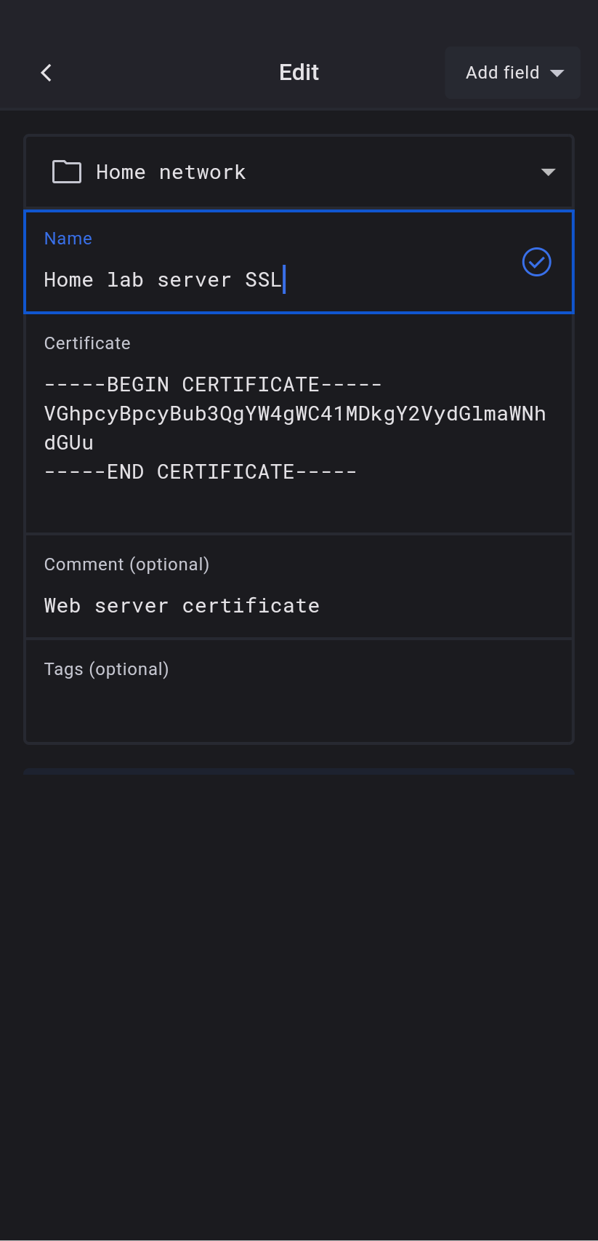Expand the folder selector dropdown arrow
Screen dimensions: 598x1241
(x=548, y=172)
